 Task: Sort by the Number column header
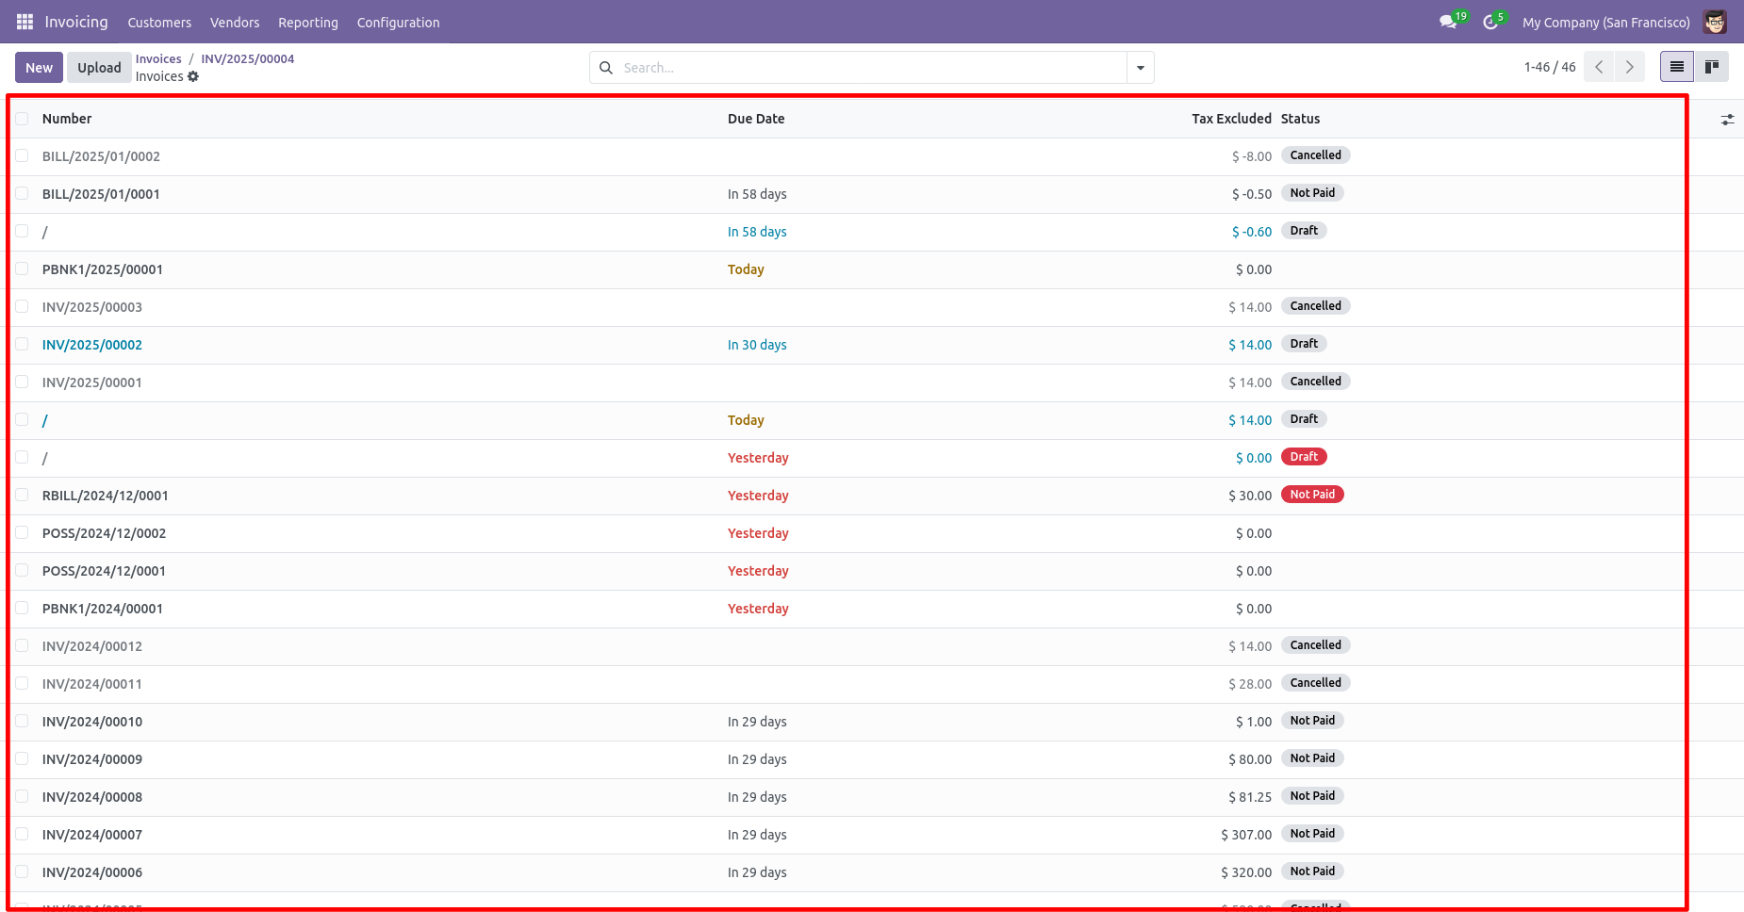[x=67, y=119]
